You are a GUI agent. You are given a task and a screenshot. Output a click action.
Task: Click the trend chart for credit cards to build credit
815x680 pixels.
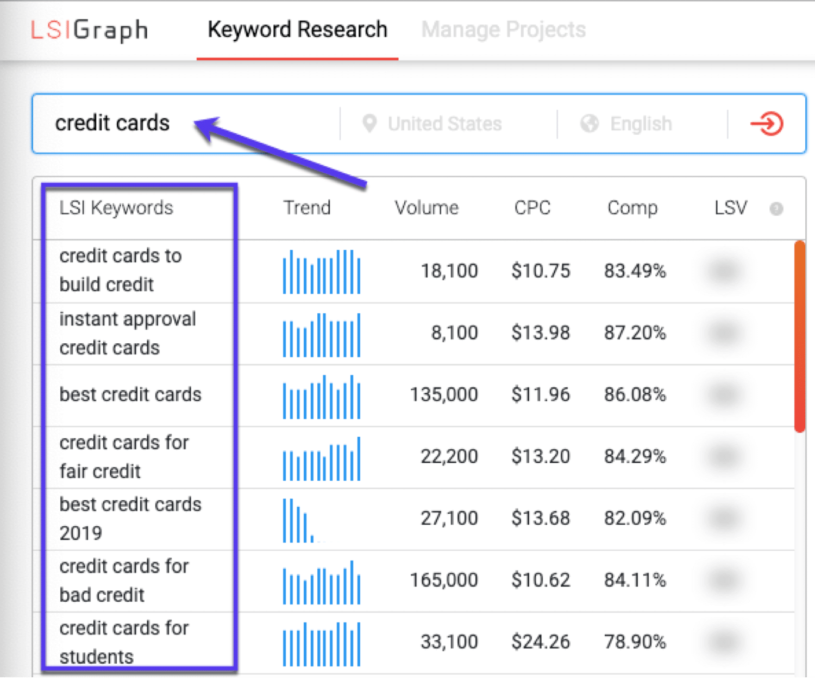pyautogui.click(x=322, y=271)
